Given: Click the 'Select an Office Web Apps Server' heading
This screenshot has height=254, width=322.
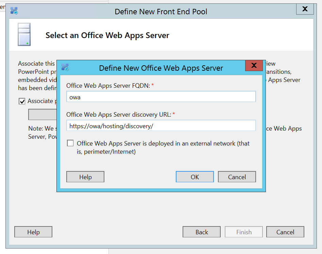Looking at the screenshot, I should click(x=107, y=35).
